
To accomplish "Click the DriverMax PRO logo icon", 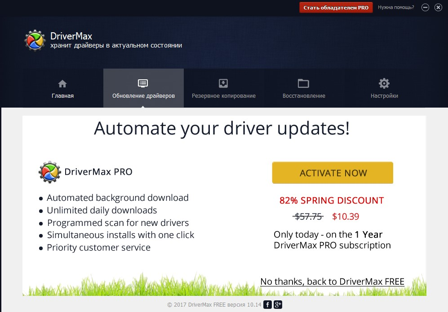I will 50,172.
